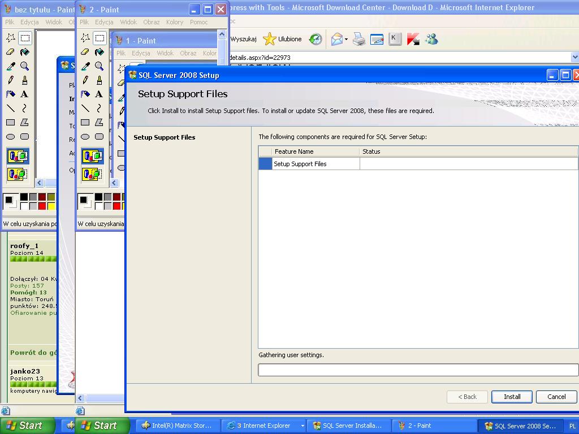Switch to SQL Server Installa... taskbar button
The image size is (579, 434).
coord(348,426)
